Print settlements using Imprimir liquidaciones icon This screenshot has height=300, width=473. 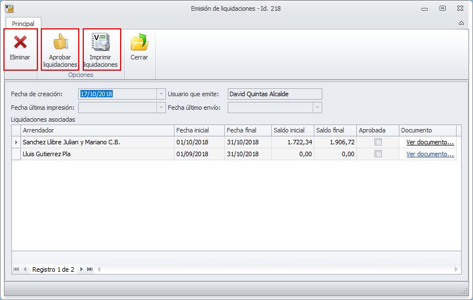(x=101, y=42)
